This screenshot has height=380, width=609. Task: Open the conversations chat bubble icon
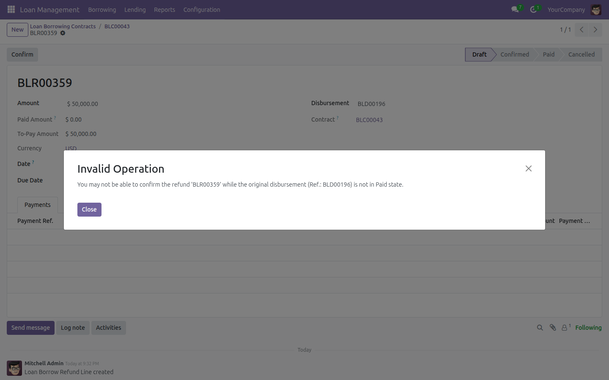pos(515,9)
